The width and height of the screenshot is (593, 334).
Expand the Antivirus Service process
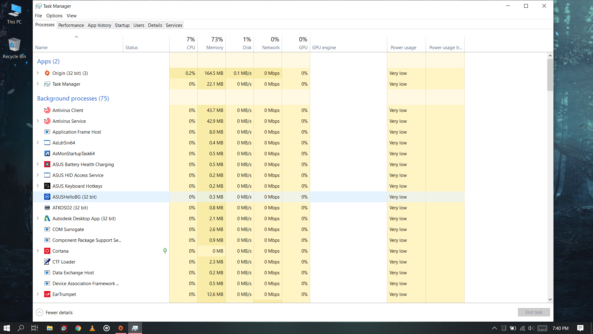pos(38,121)
